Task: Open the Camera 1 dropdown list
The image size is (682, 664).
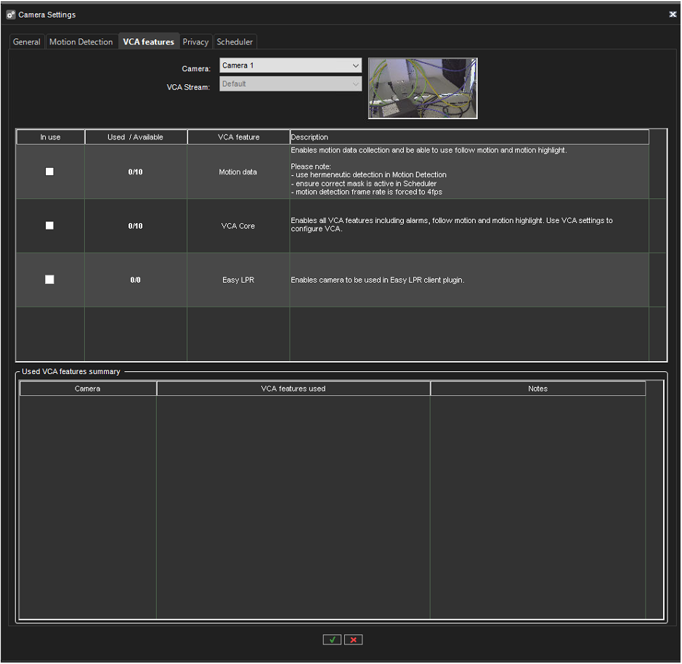Action: (290, 65)
